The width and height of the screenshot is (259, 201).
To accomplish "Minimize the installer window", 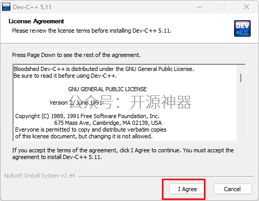I will 199,7.
